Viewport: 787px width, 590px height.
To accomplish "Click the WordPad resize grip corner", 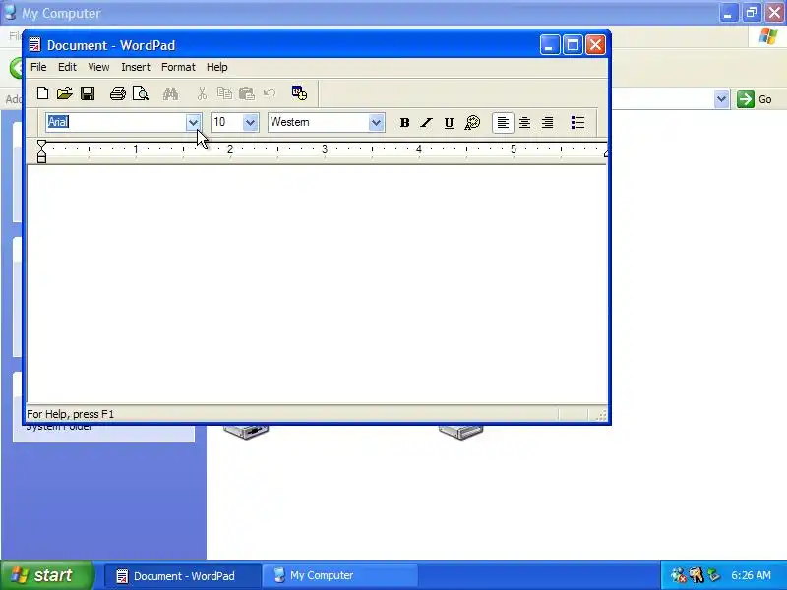I will click(x=601, y=414).
